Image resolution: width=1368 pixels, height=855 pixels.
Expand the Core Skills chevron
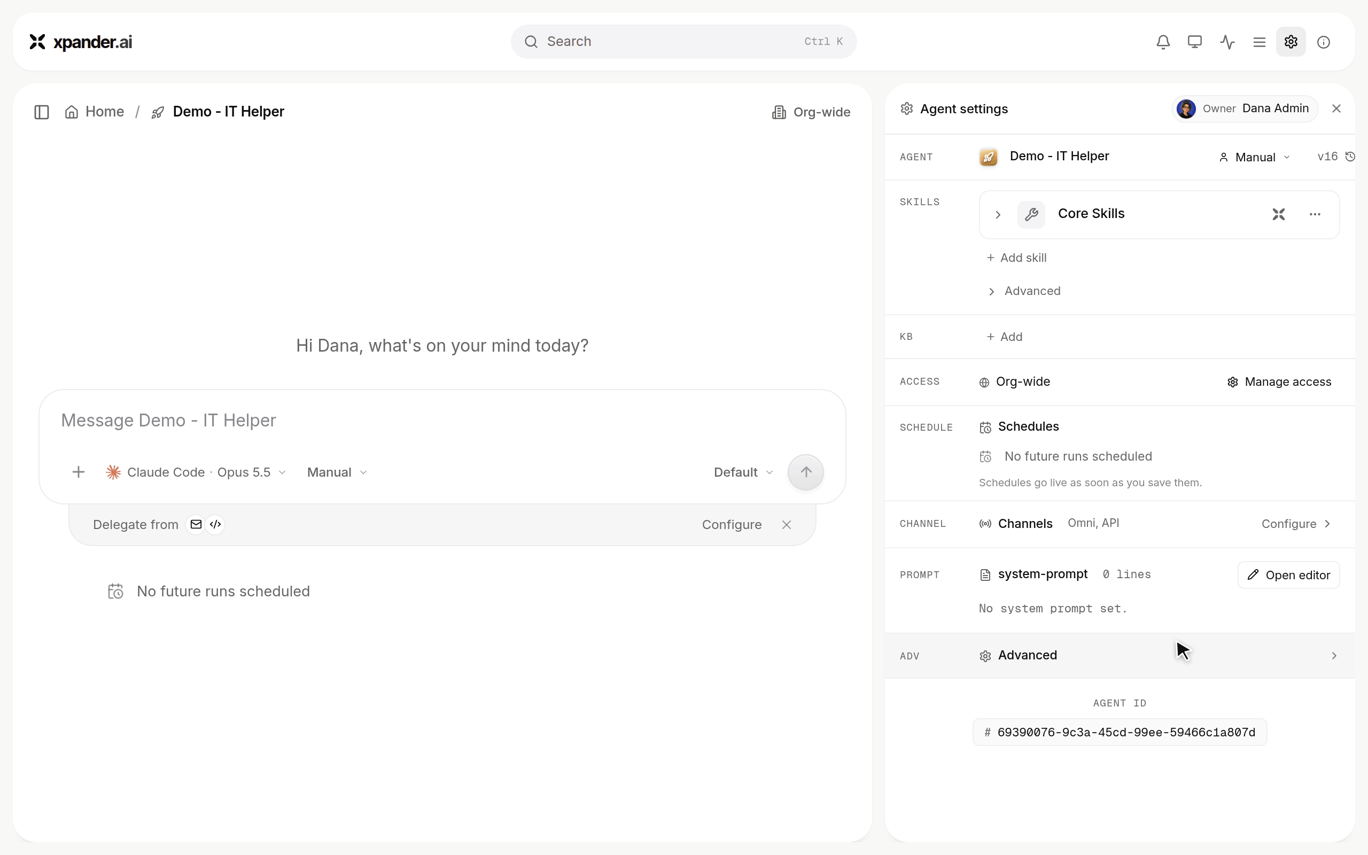[x=998, y=215]
